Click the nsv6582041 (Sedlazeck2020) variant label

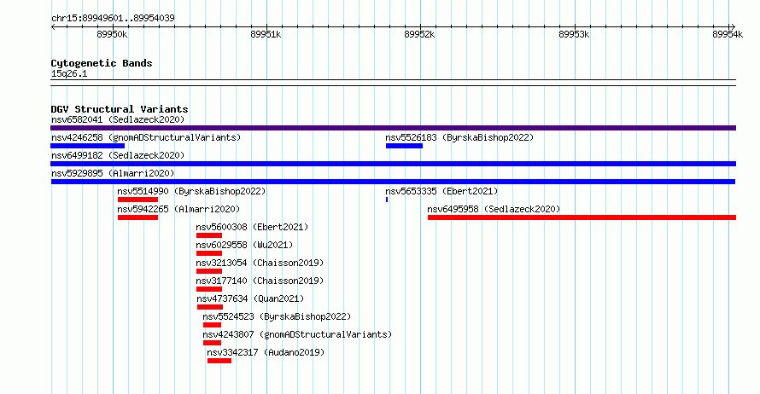[118, 119]
